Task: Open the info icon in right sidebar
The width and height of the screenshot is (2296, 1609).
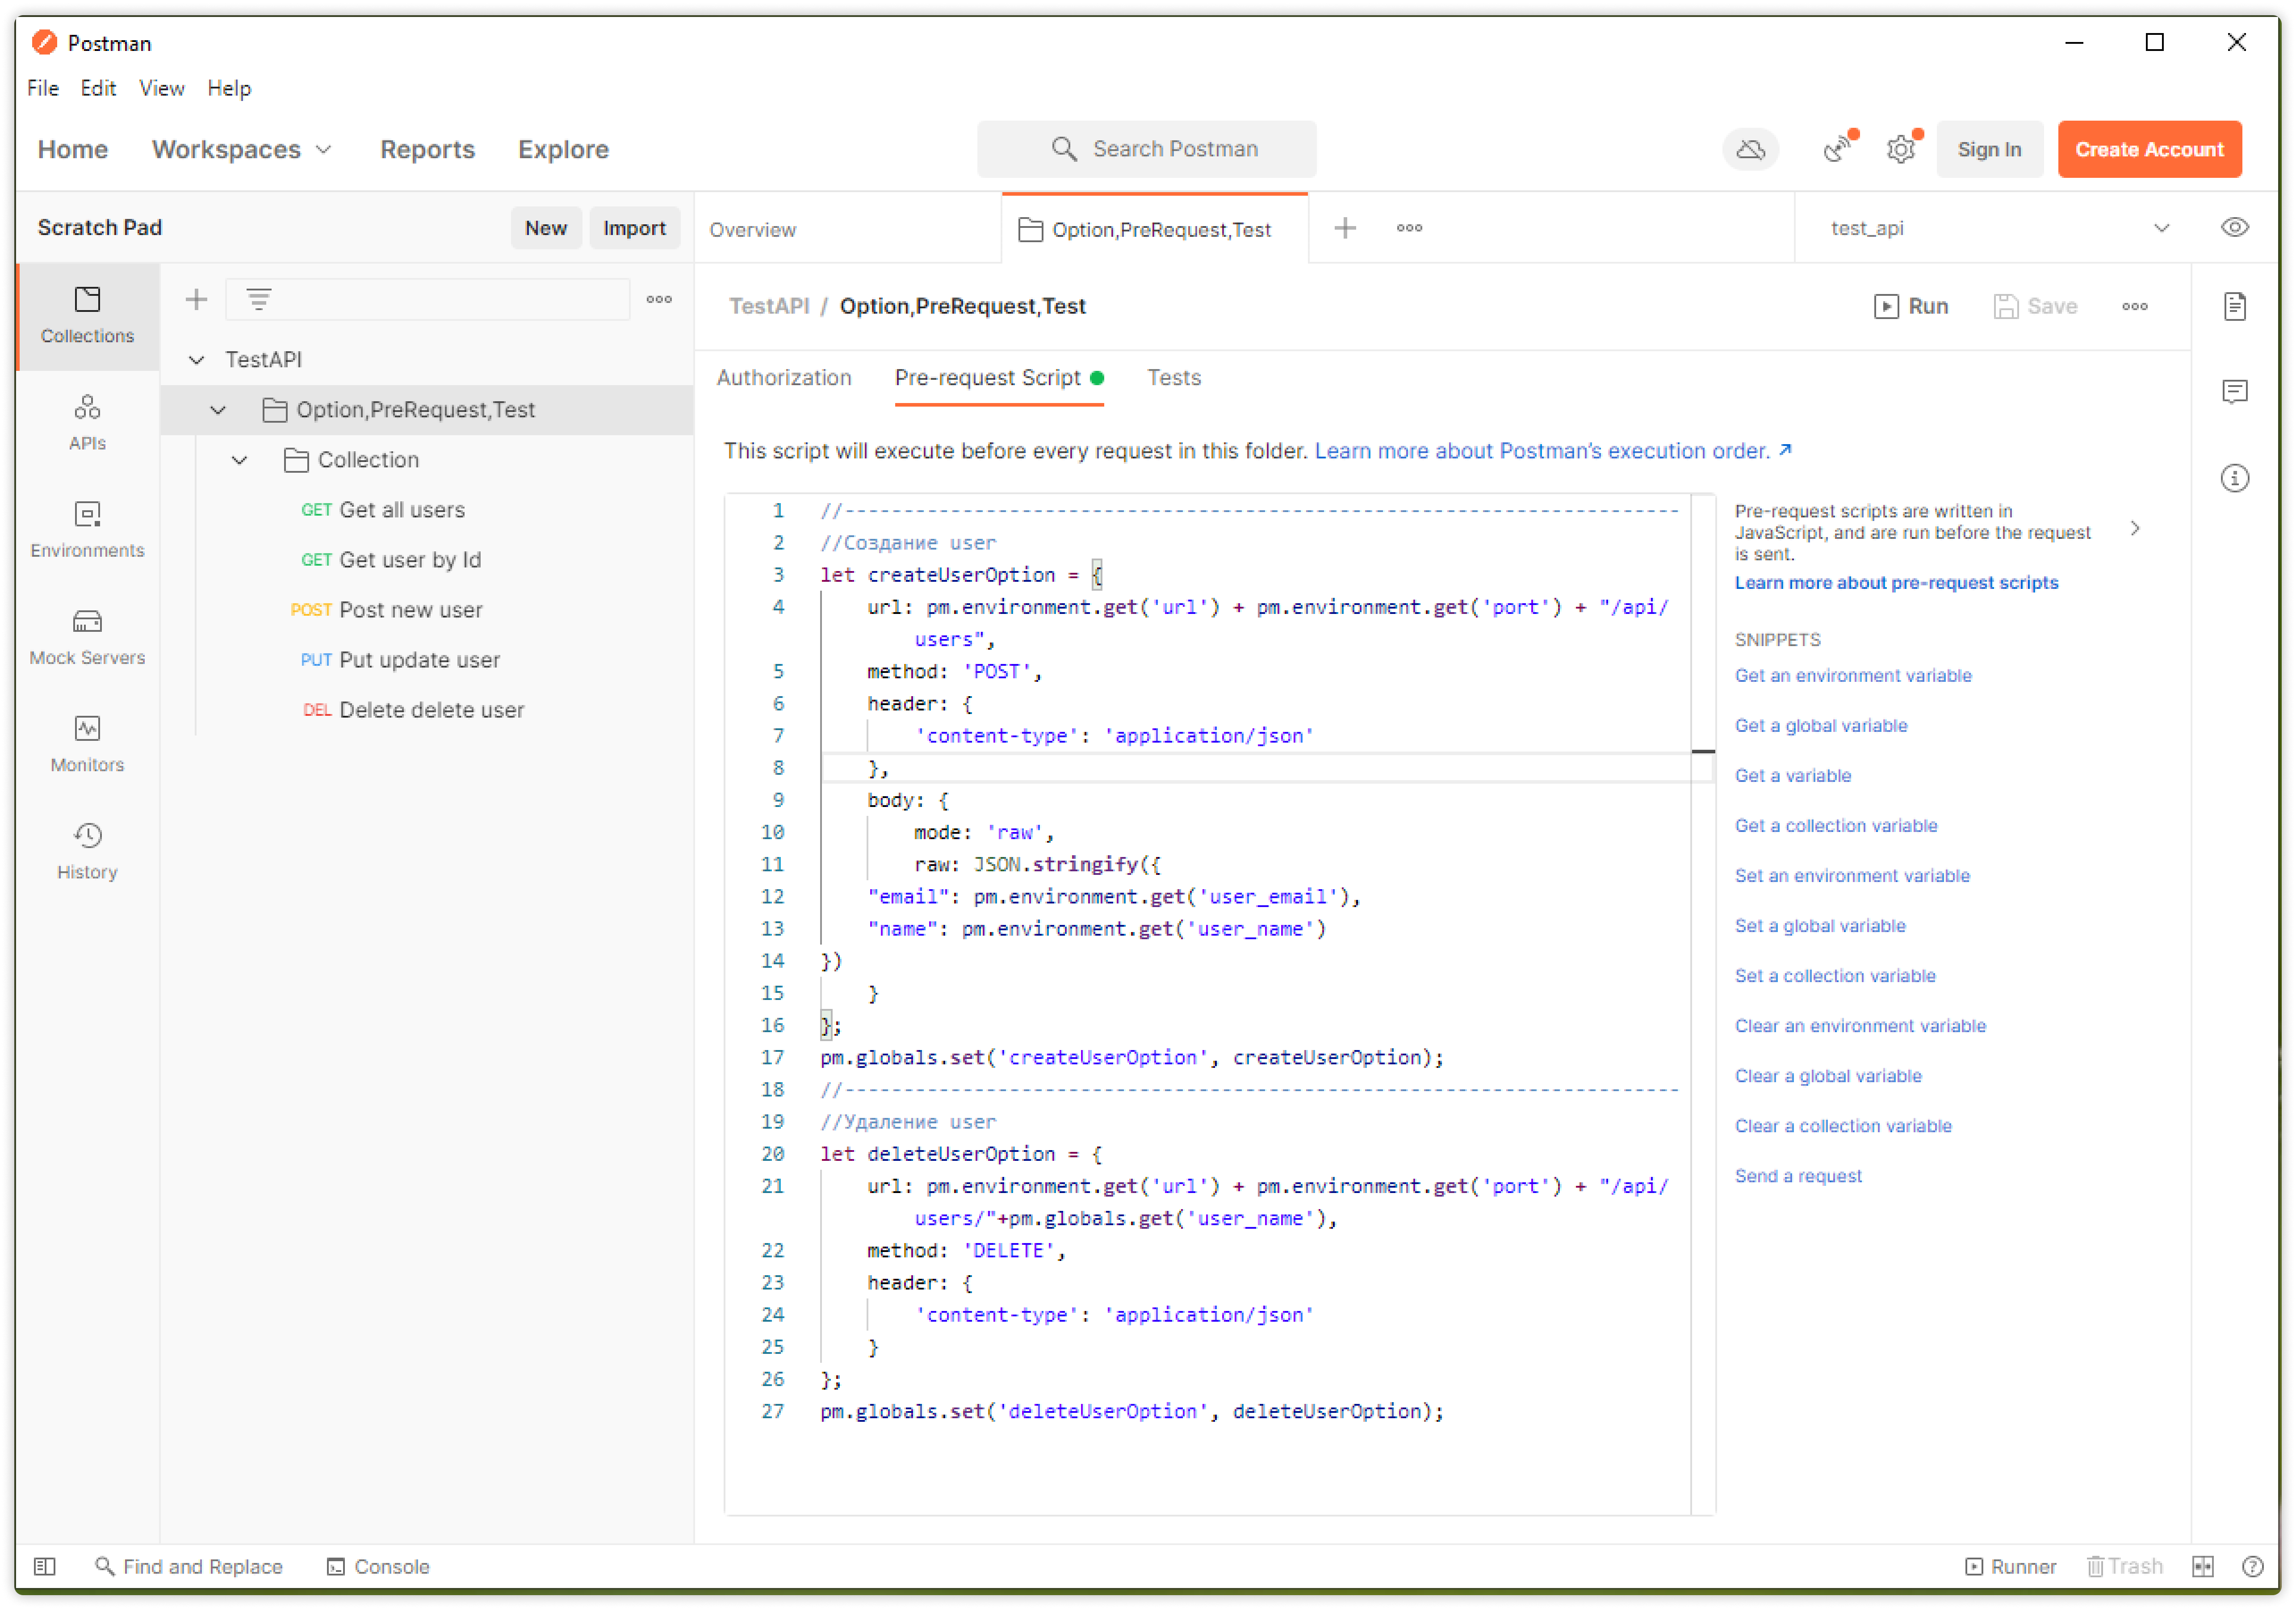Action: pos(2234,478)
